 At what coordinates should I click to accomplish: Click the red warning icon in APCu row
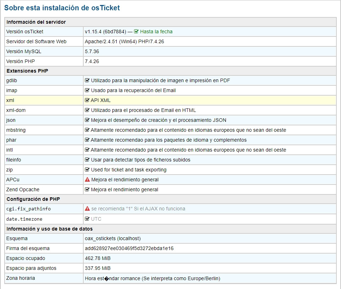point(87,180)
